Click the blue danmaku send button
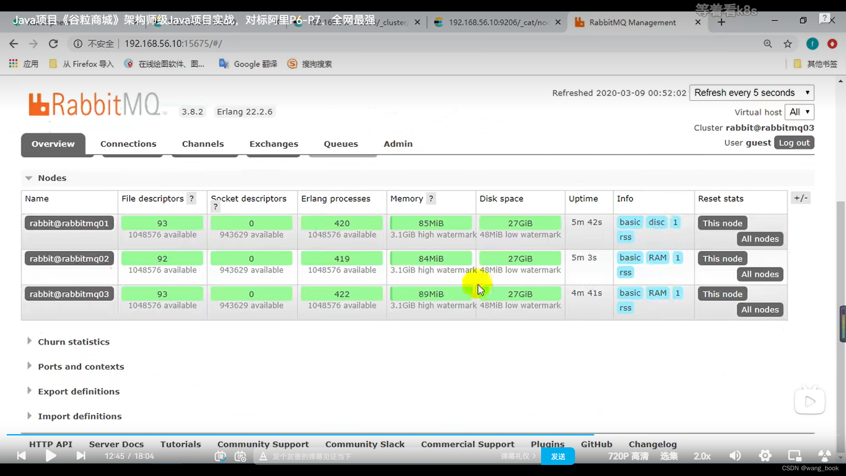846x476 pixels. click(558, 456)
